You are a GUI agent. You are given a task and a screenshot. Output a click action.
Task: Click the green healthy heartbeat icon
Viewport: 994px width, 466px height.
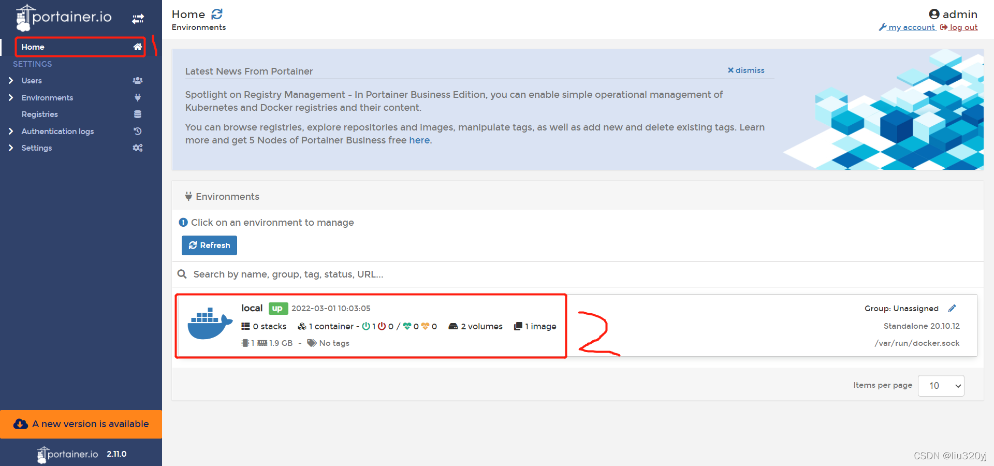coord(407,326)
